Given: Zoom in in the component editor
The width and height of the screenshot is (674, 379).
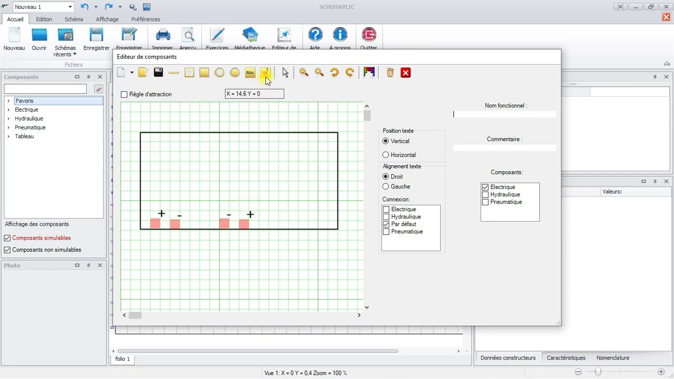Looking at the screenshot, I should click(319, 73).
